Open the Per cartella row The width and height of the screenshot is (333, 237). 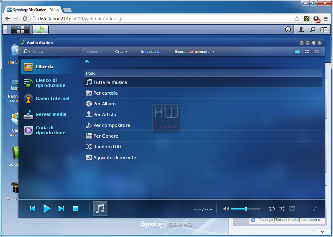point(203,93)
